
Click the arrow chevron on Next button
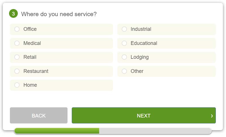click(212, 116)
